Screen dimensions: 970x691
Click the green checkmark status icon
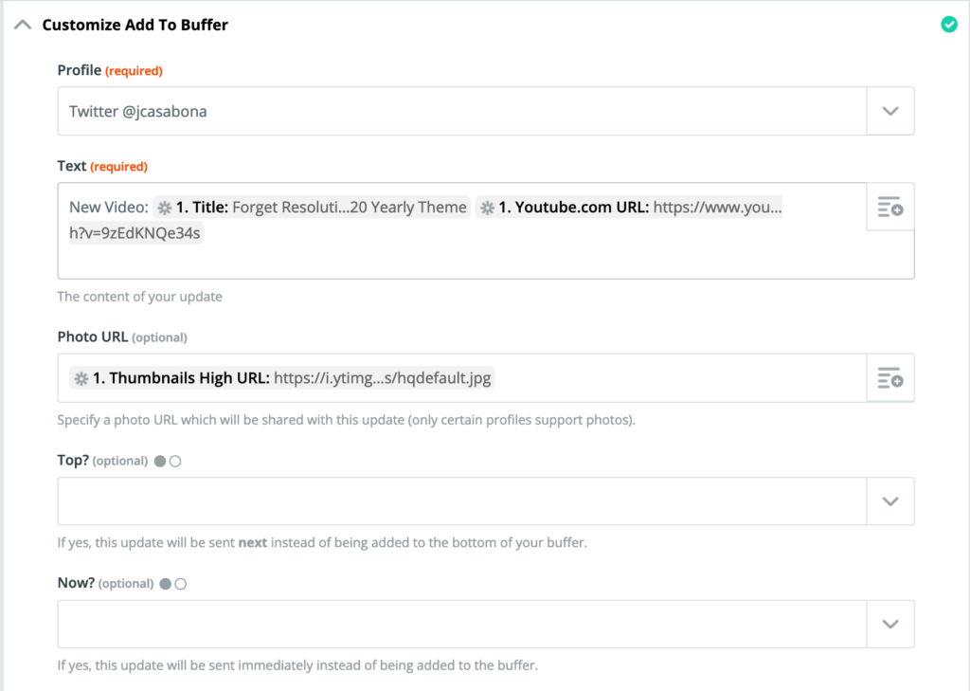pyautogui.click(x=949, y=25)
